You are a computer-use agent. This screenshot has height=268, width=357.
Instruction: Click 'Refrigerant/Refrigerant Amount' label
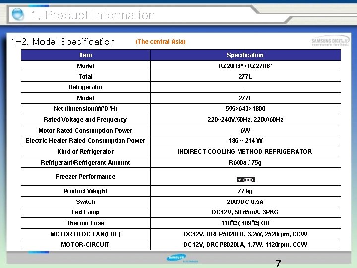coord(85,163)
